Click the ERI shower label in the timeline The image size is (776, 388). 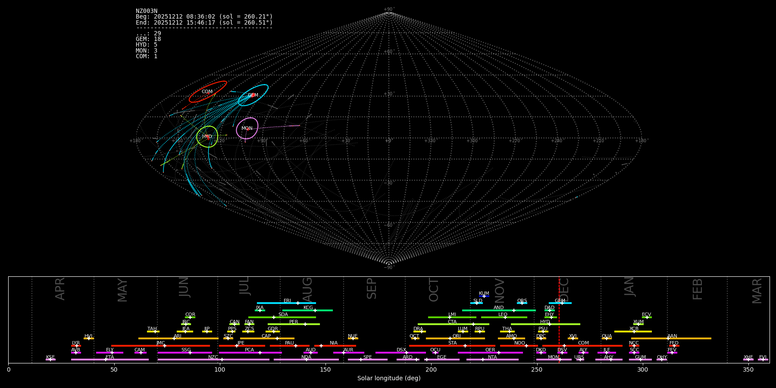[x=287, y=301]
